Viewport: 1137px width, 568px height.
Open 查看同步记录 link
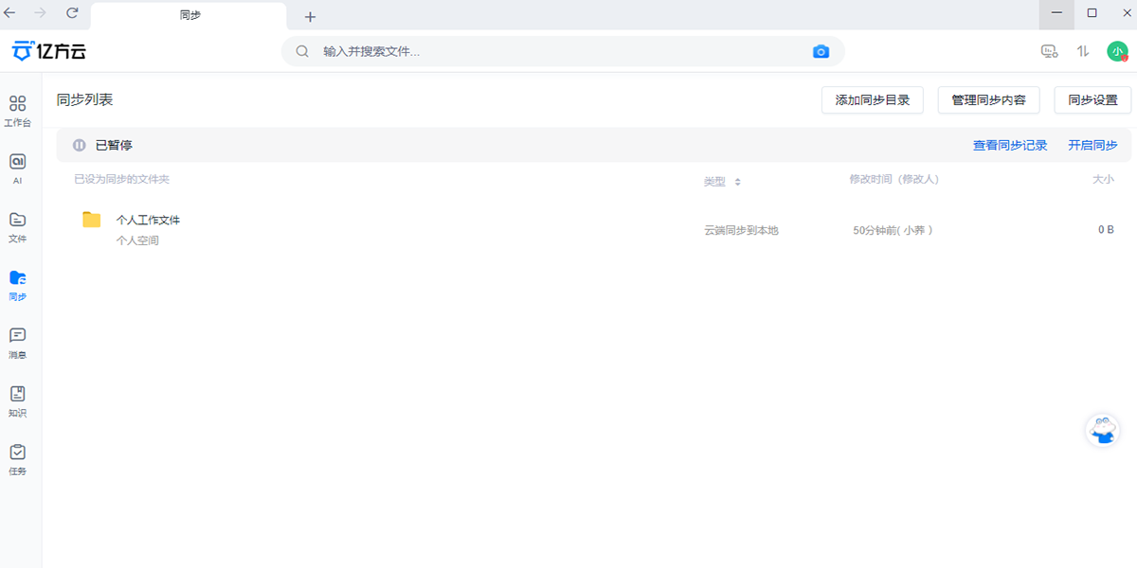[x=1010, y=146]
